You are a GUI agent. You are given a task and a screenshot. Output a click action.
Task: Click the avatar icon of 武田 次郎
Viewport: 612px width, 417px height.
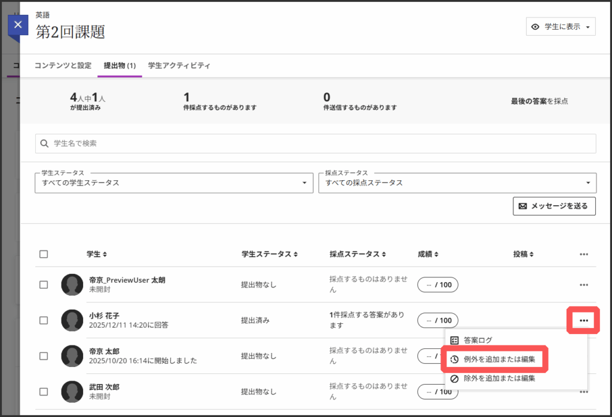pos(72,392)
